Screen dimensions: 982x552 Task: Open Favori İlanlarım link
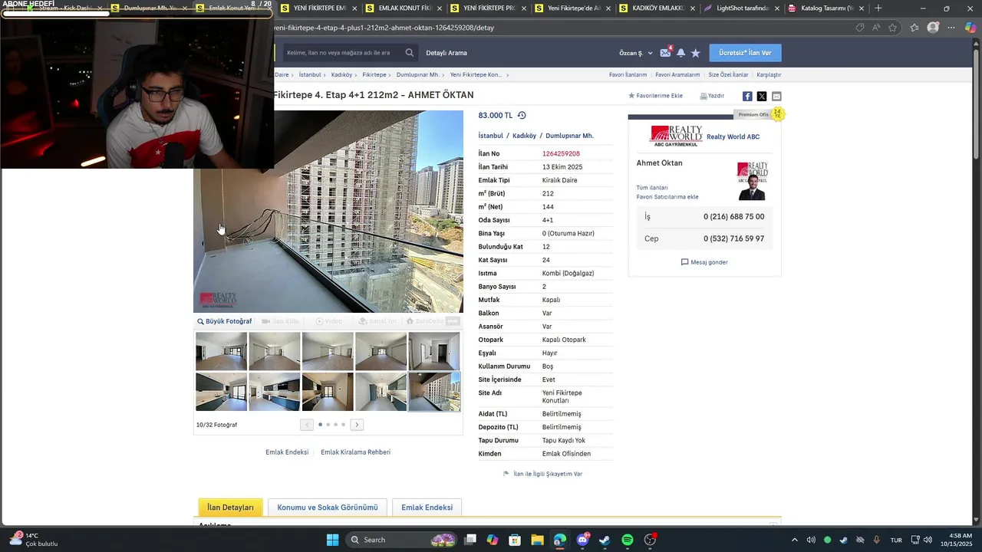point(628,75)
